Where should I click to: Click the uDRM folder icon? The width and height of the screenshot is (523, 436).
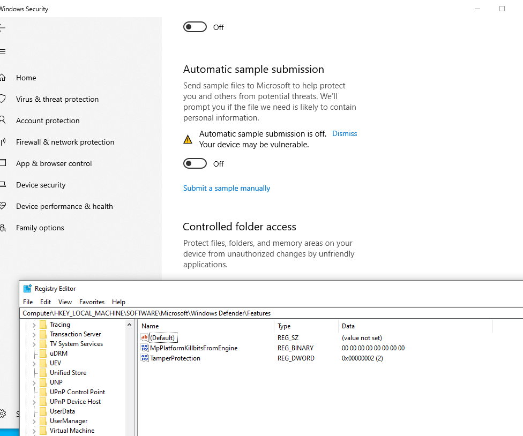pyautogui.click(x=43, y=354)
